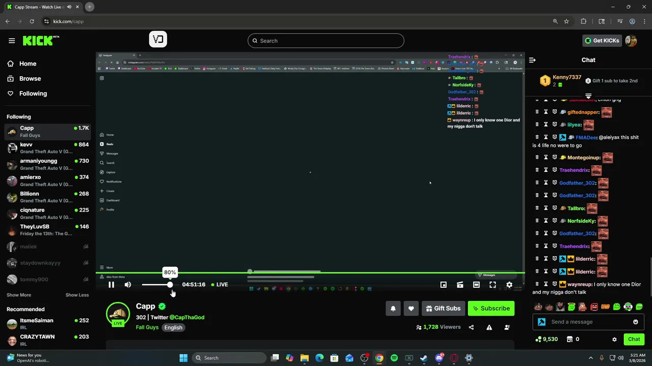Screen dimensions: 652x366
Task: Open Fall Guys category link
Action: pyautogui.click(x=147, y=327)
